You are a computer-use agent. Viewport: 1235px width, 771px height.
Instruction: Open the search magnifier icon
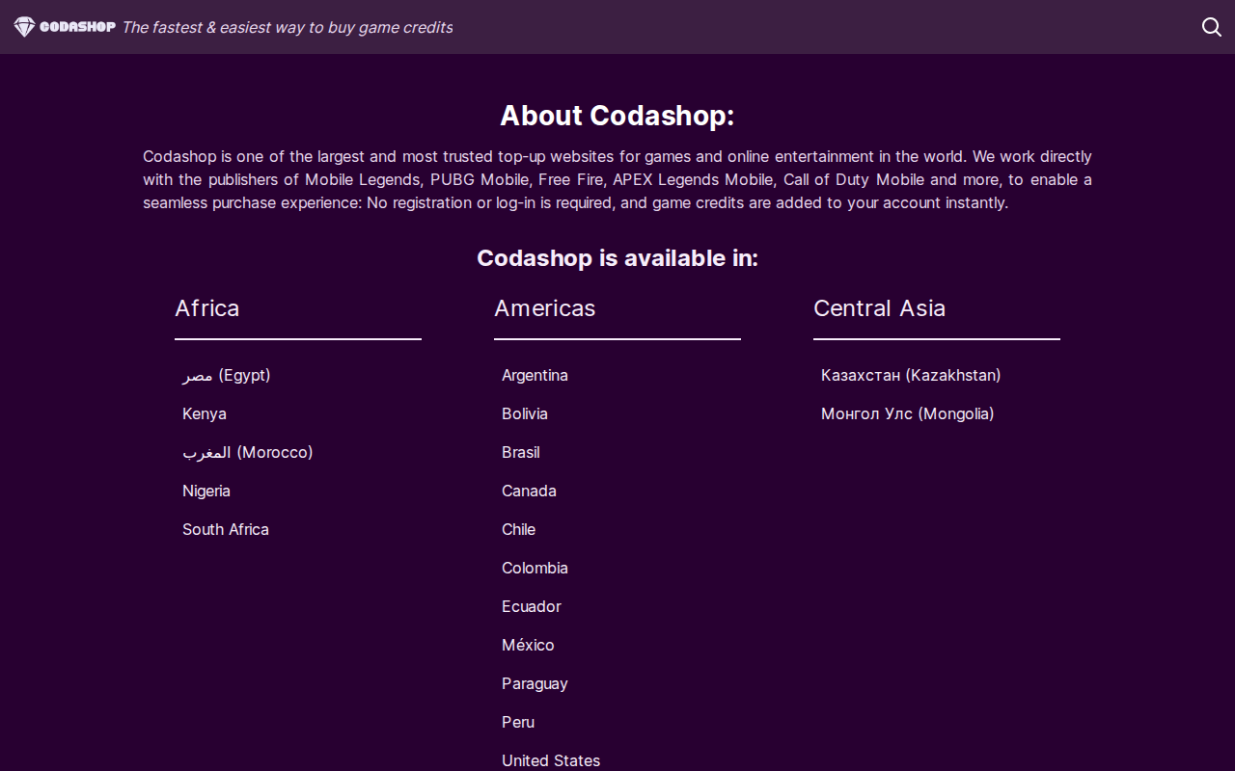pos(1212,27)
